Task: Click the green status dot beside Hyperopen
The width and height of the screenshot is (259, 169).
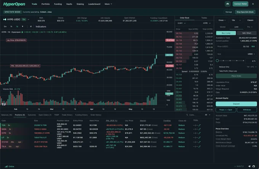Action: click(22, 32)
